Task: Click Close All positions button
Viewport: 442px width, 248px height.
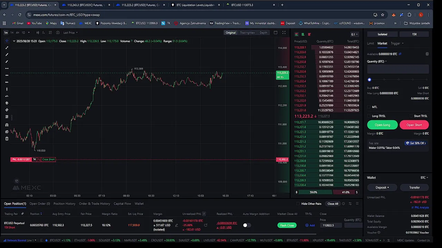Action: point(333,204)
